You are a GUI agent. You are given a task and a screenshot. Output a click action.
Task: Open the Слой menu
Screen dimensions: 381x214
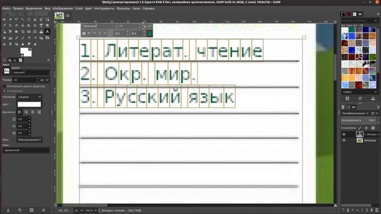[79, 8]
